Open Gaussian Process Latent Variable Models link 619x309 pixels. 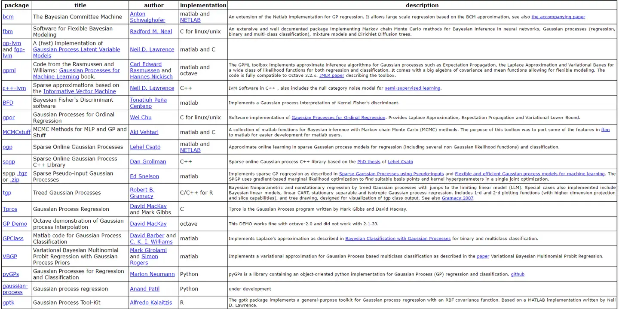pyautogui.click(x=77, y=52)
